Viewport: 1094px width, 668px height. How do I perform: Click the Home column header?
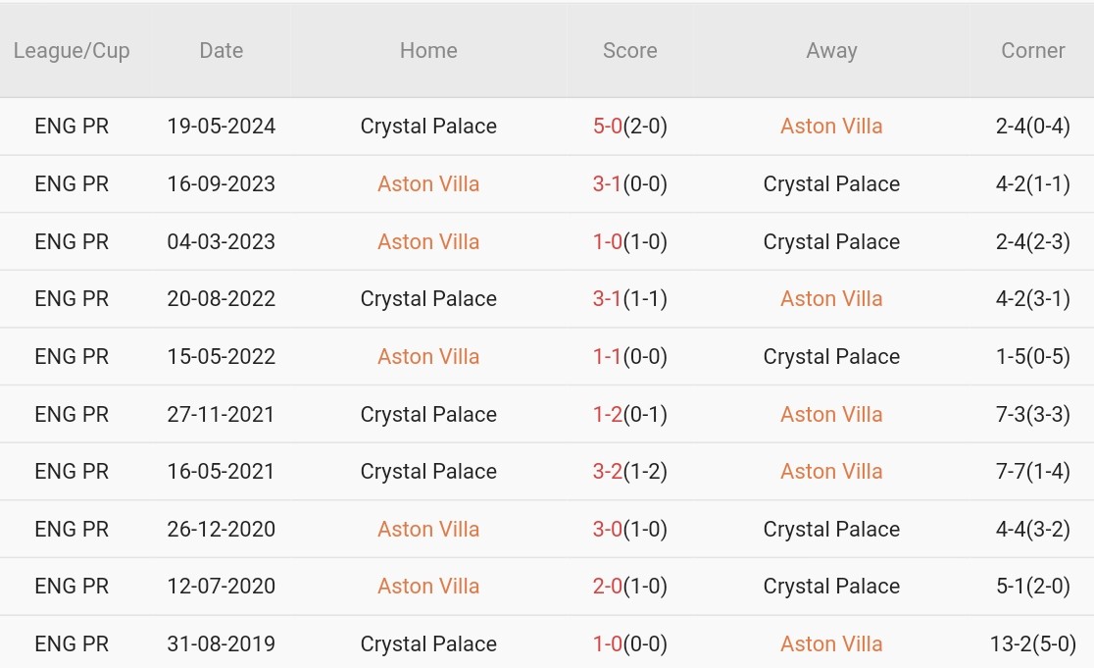[428, 51]
